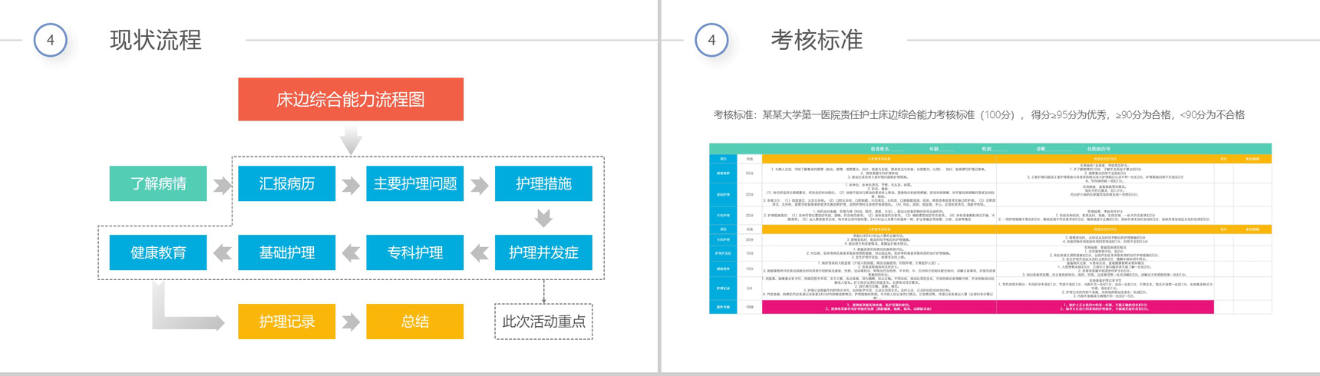
Task: Click the 考核标准 slide title
Action: pos(817,40)
